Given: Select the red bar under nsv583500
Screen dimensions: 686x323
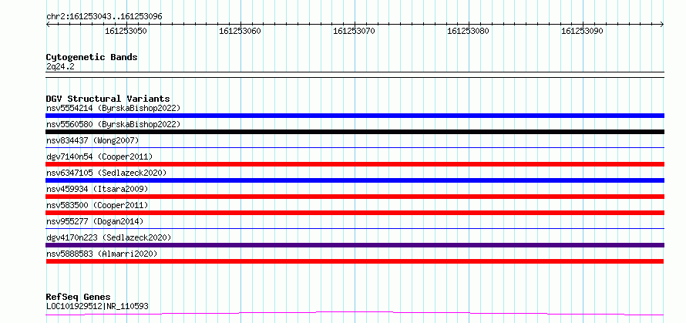Looking at the screenshot, I should (x=355, y=213).
